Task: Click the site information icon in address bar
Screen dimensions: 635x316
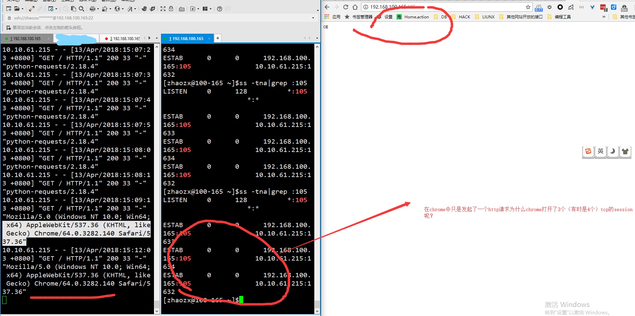Action: pyautogui.click(x=366, y=7)
